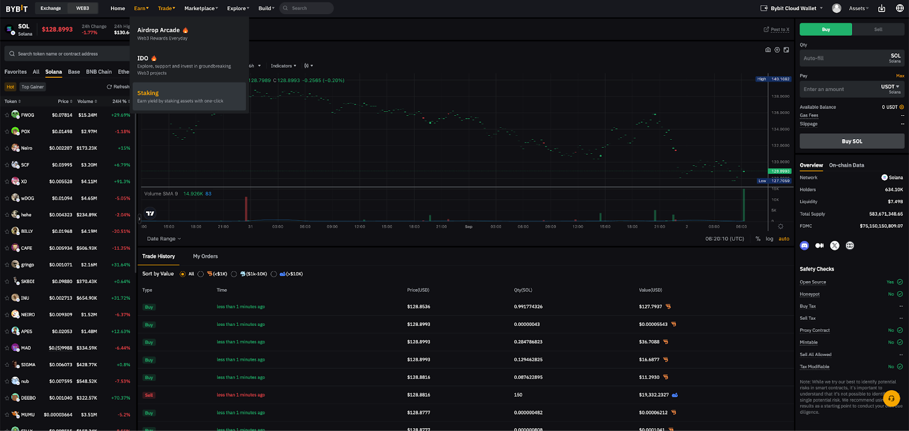Switch to the Exchange mode toggle
This screenshot has height=431, width=909.
51,8
